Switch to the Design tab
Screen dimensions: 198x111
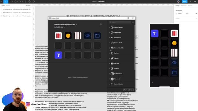(x=177, y=6)
